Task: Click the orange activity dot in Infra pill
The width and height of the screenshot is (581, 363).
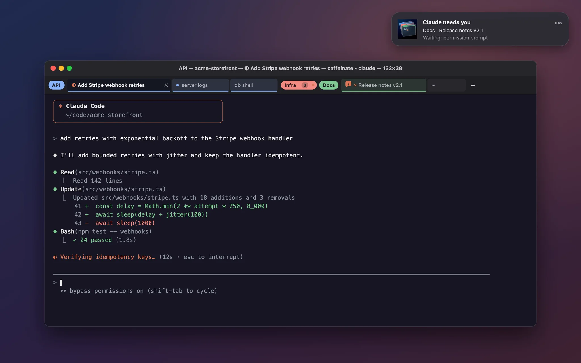Action: (x=313, y=85)
